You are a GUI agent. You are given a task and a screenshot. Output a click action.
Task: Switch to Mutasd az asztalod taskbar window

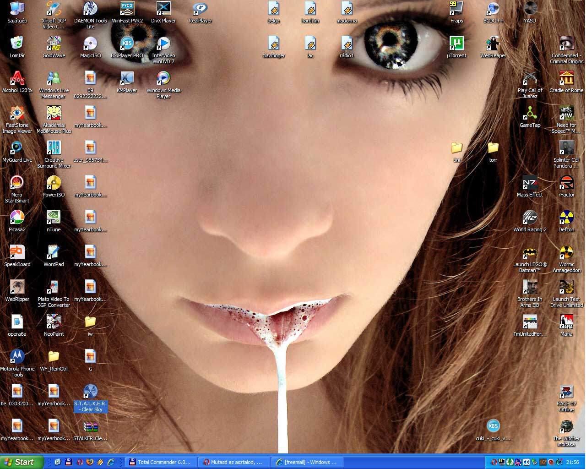[235, 462]
